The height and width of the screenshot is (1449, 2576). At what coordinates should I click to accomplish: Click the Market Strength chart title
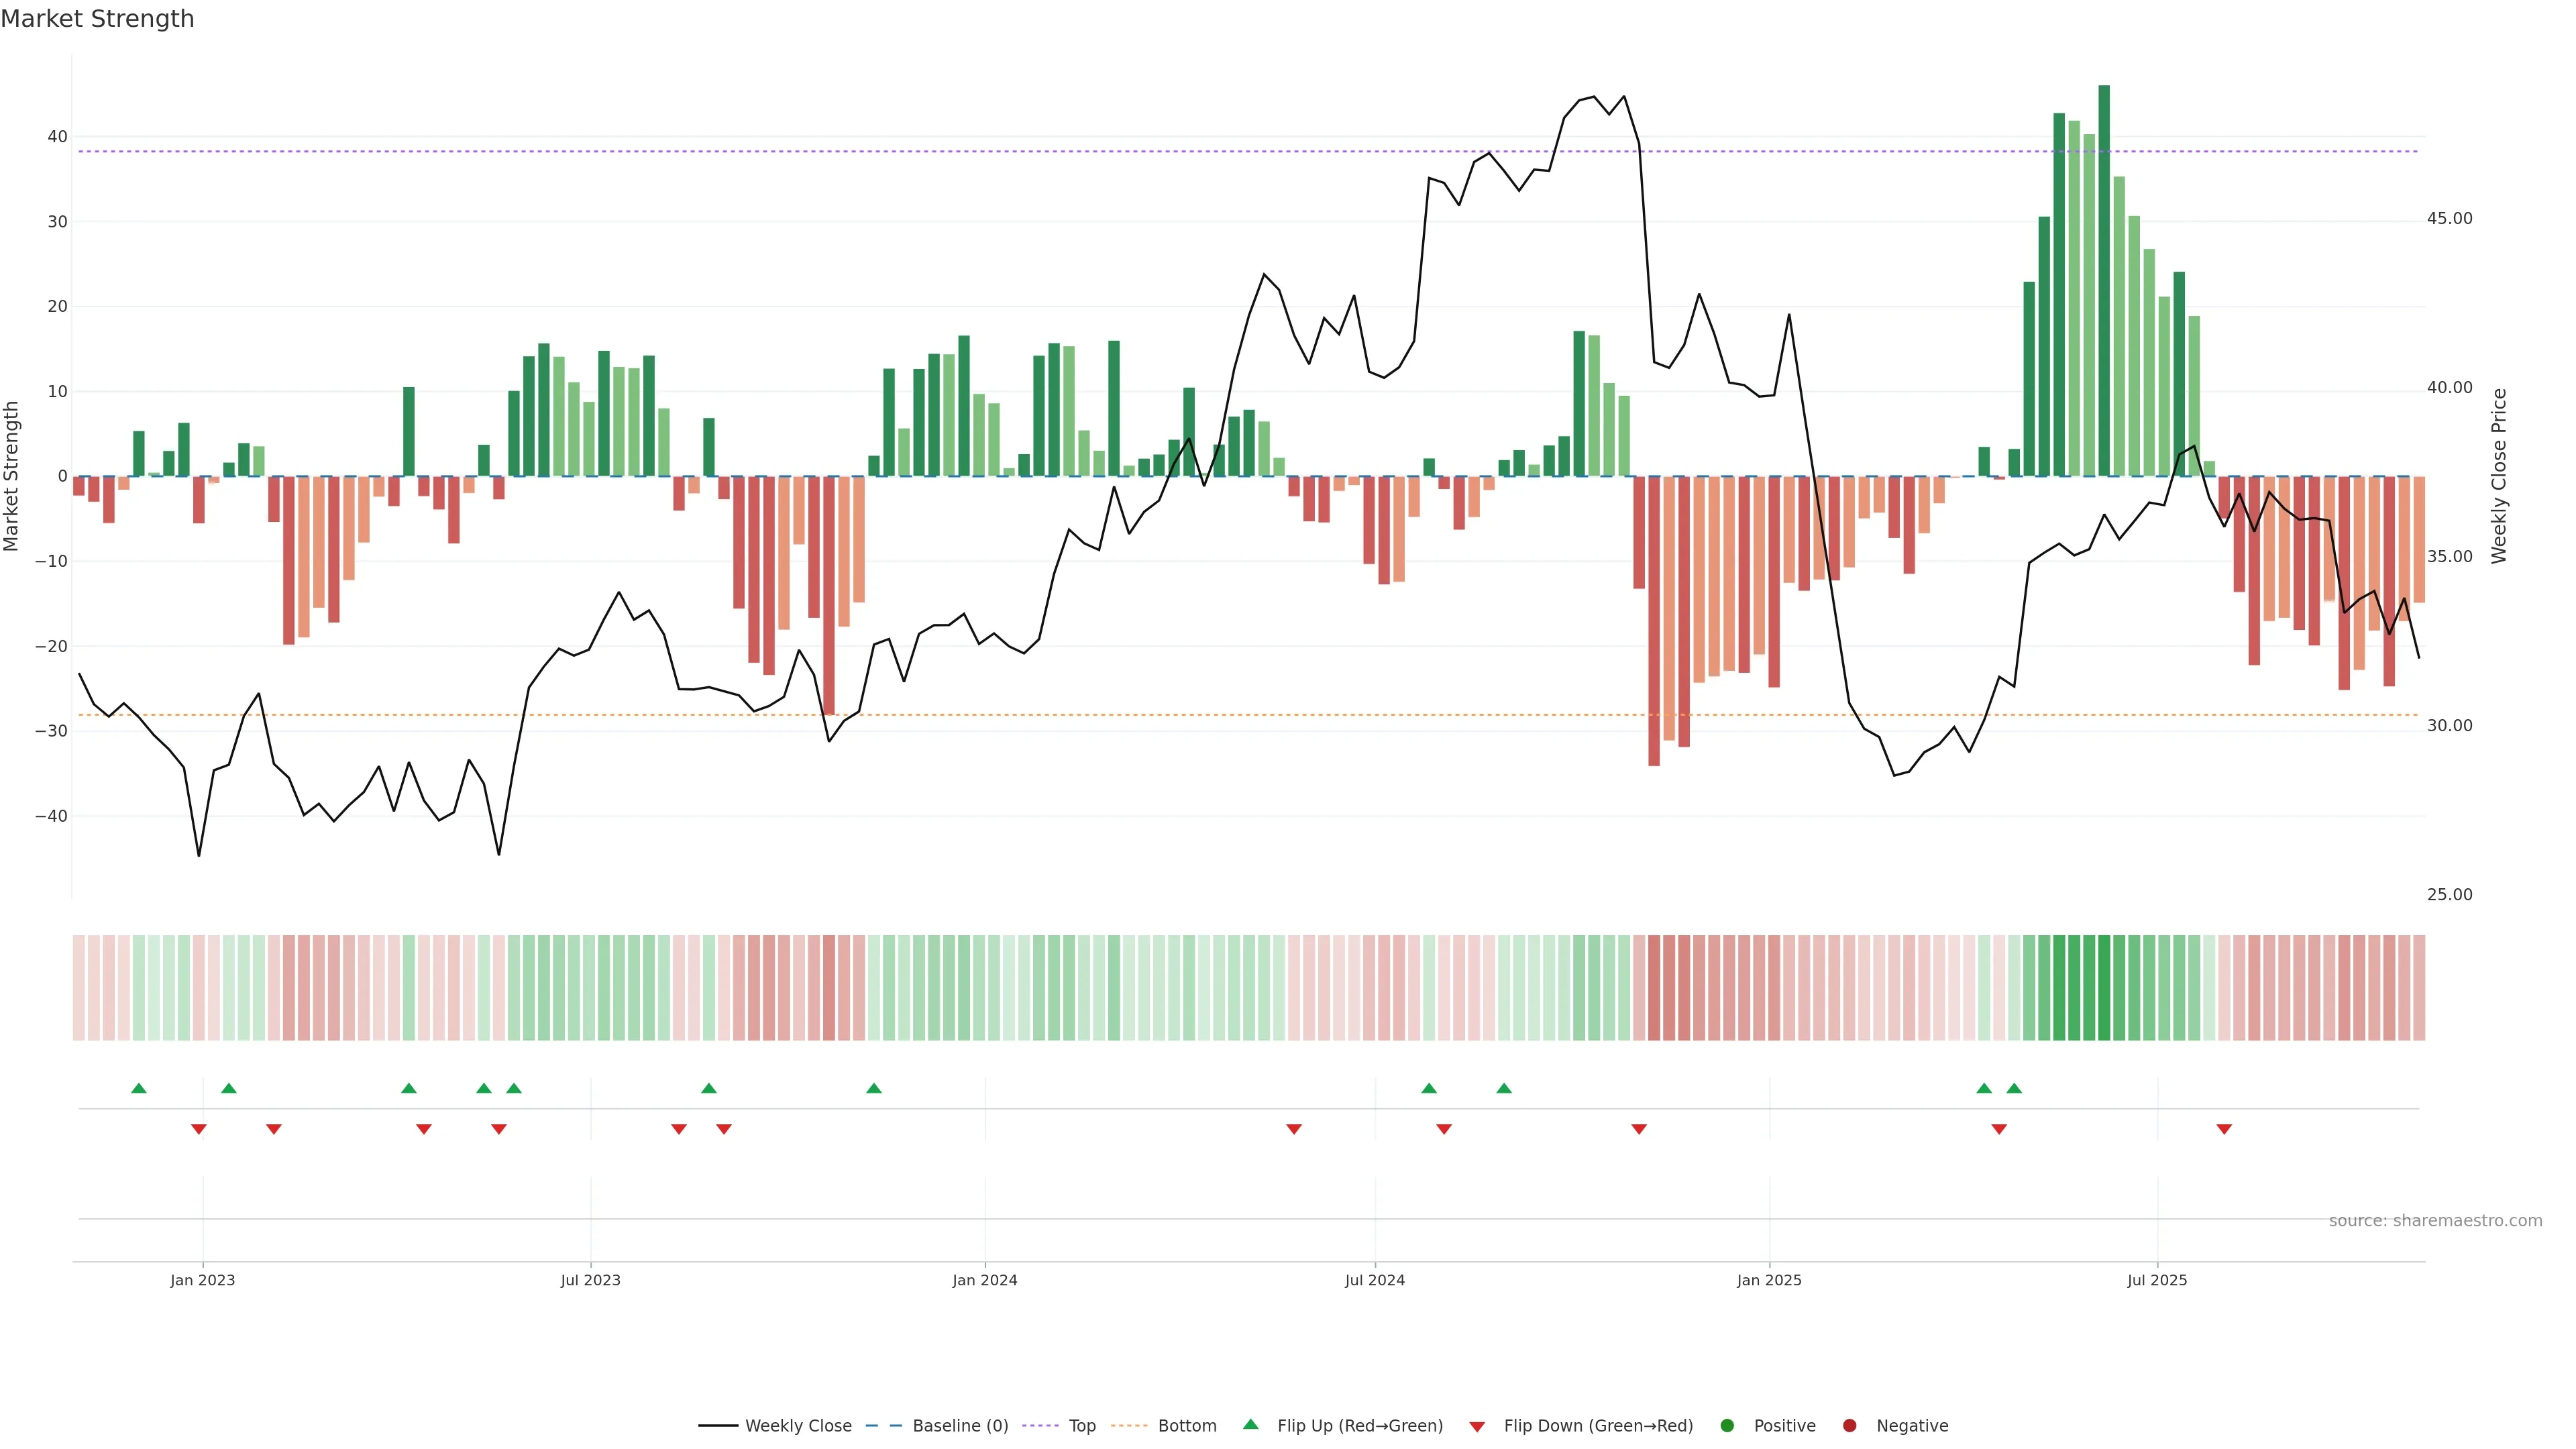97,19
